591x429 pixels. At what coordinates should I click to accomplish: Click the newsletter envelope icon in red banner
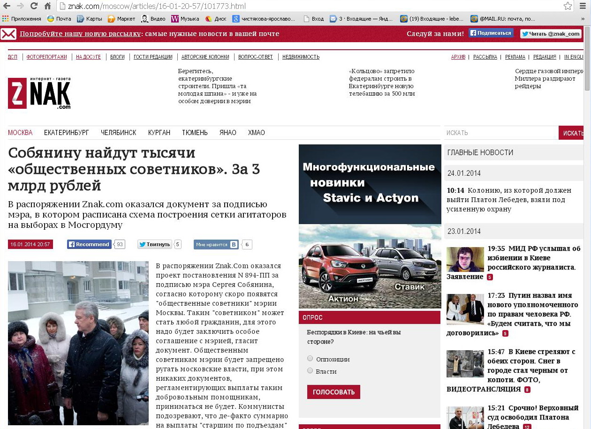point(8,34)
